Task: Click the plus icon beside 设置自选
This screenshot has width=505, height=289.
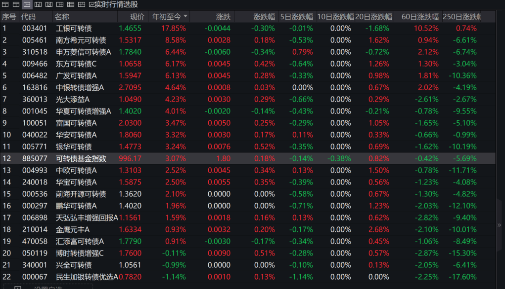Action: click(x=18, y=287)
